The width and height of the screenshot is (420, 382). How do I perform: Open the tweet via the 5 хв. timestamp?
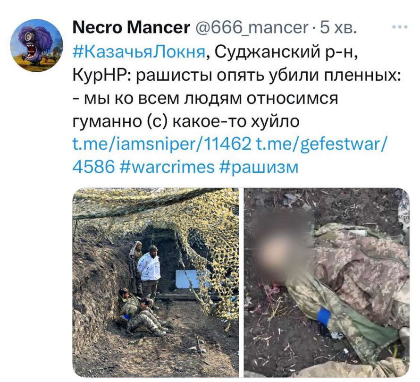tap(338, 27)
